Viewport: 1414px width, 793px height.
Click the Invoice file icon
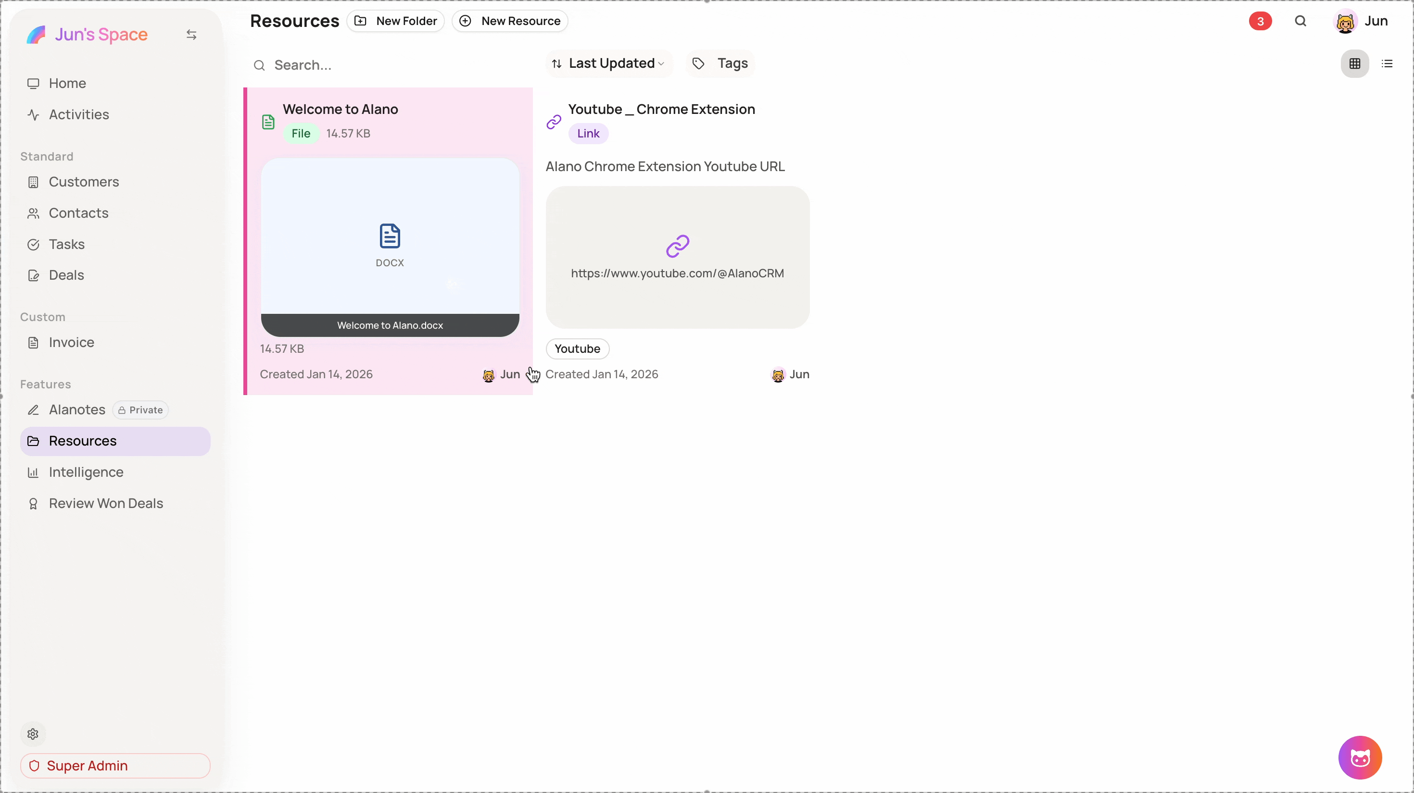point(34,343)
